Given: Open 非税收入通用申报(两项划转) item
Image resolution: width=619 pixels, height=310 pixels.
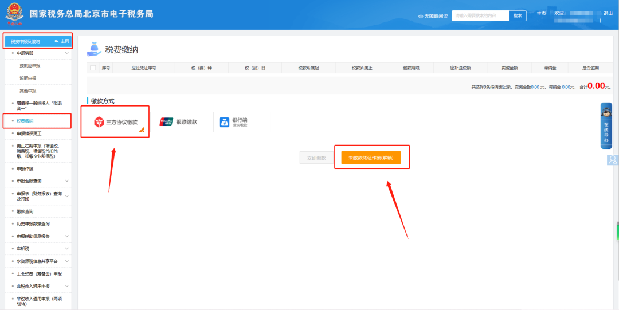Looking at the screenshot, I should (40, 301).
